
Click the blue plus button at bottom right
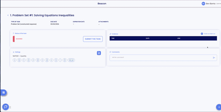[219, 107]
